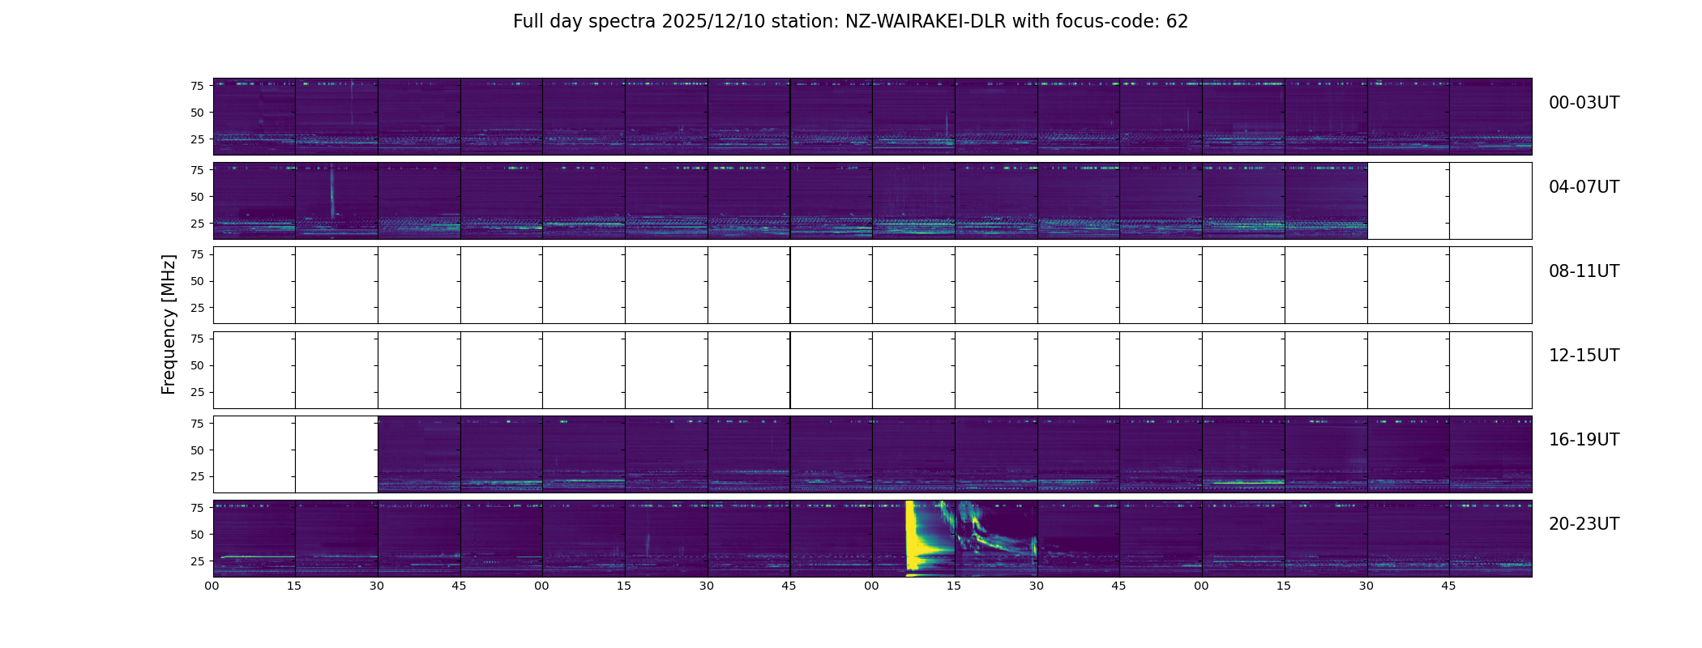Click the last spectrogram panel in the 20-23UT row
The height and width of the screenshot is (648, 1702).
point(1490,539)
